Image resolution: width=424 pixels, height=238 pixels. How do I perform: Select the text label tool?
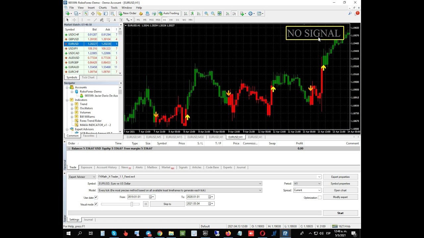[121, 20]
